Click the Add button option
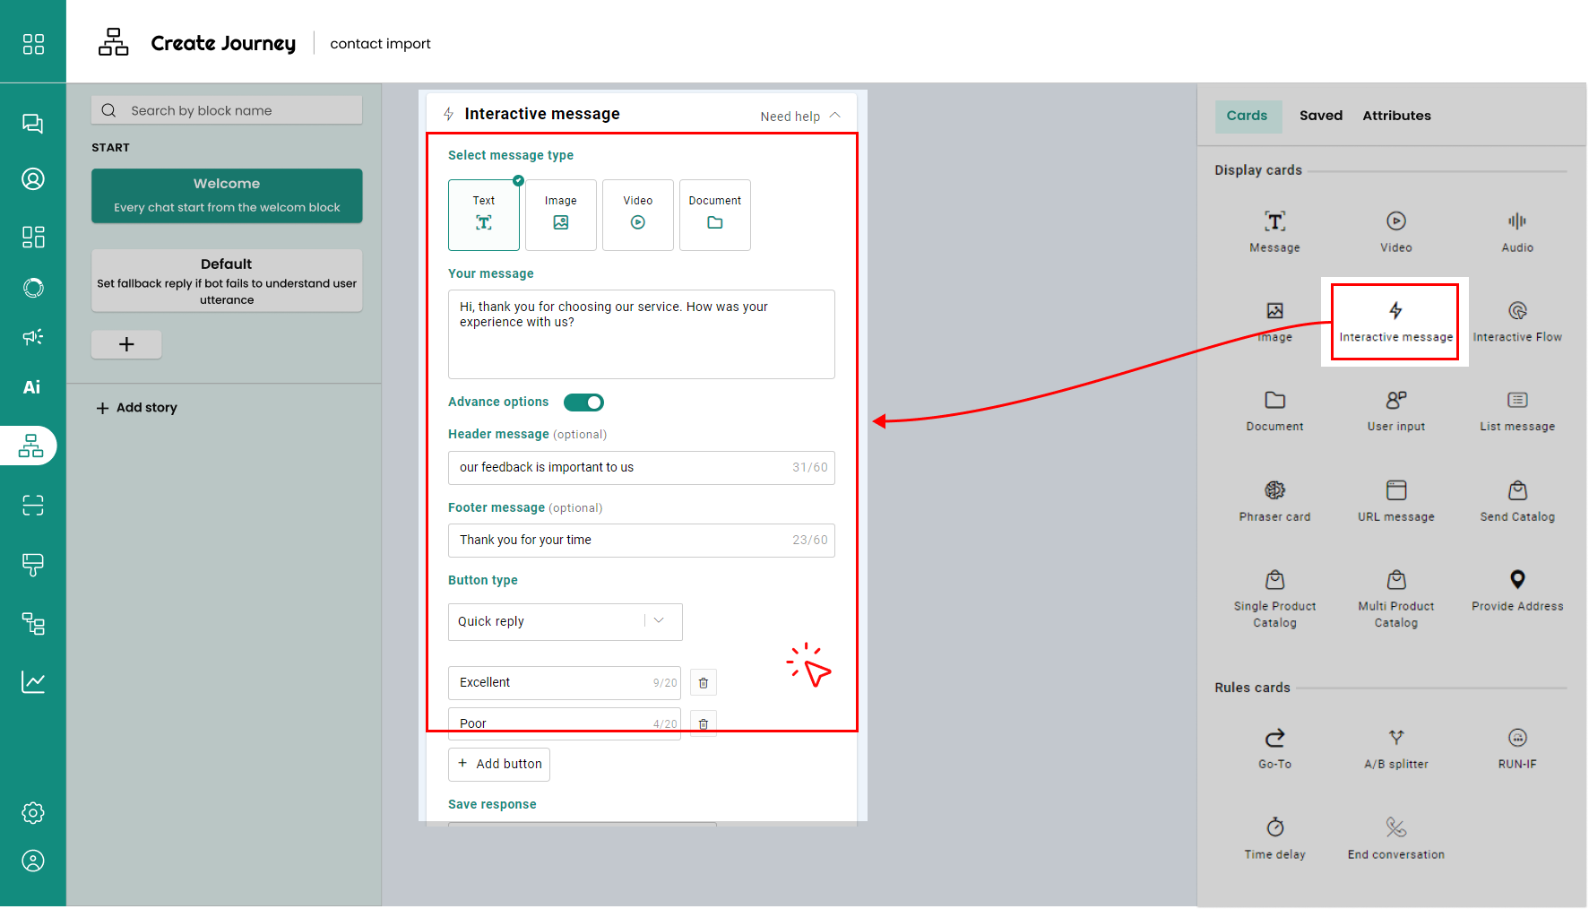The width and height of the screenshot is (1589, 909). [499, 764]
